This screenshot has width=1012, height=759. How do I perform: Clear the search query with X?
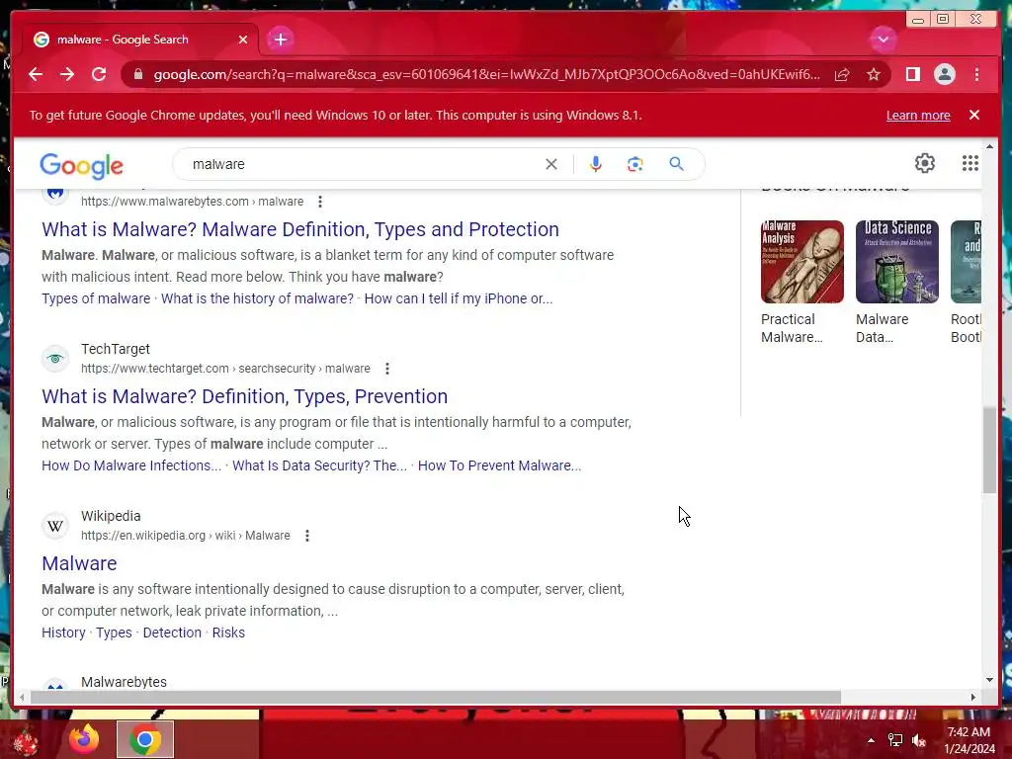coord(550,164)
